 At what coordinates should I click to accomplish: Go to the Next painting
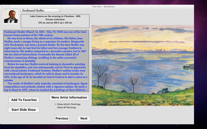(x=84, y=118)
